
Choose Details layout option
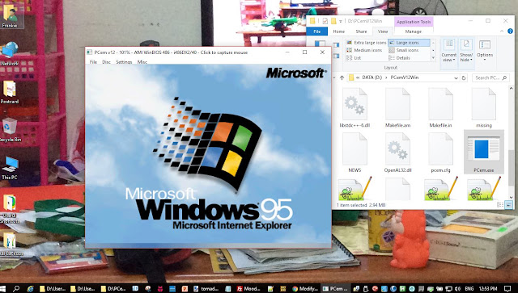click(x=399, y=57)
